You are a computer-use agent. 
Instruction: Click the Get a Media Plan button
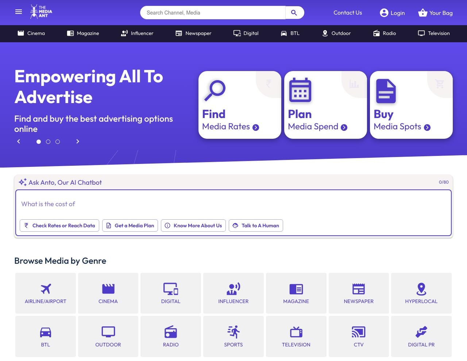click(130, 225)
